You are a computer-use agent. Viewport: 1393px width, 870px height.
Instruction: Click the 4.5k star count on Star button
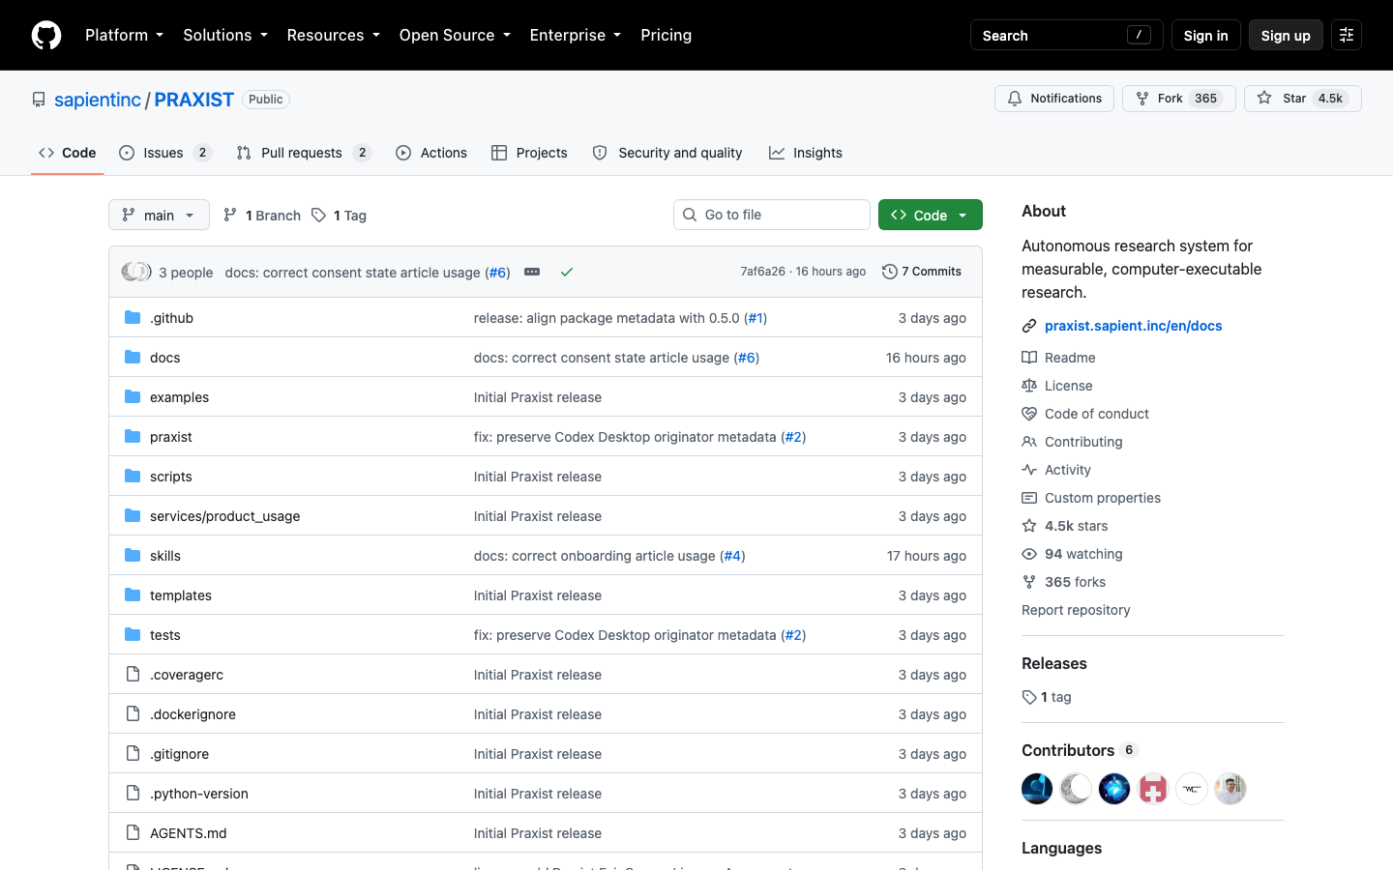[x=1330, y=99]
